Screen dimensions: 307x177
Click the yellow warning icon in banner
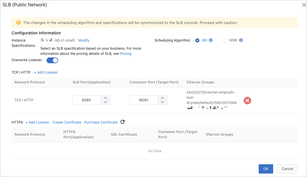[x=19, y=23]
